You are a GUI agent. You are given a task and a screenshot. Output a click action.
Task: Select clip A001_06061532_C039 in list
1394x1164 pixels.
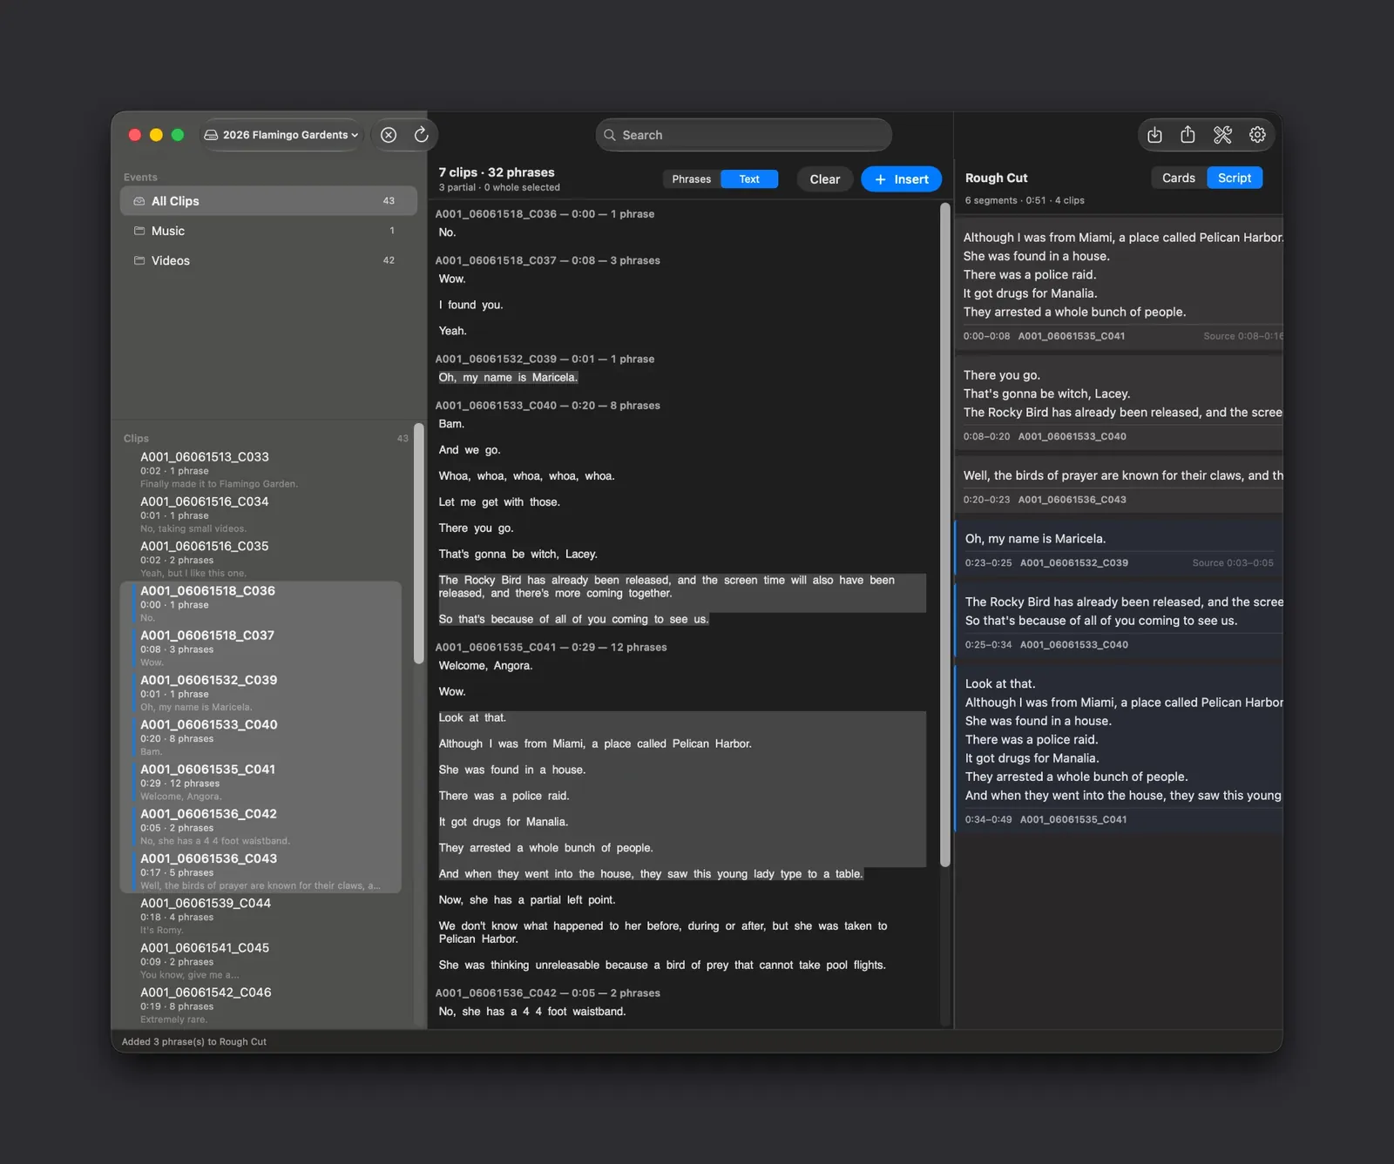tap(261, 693)
